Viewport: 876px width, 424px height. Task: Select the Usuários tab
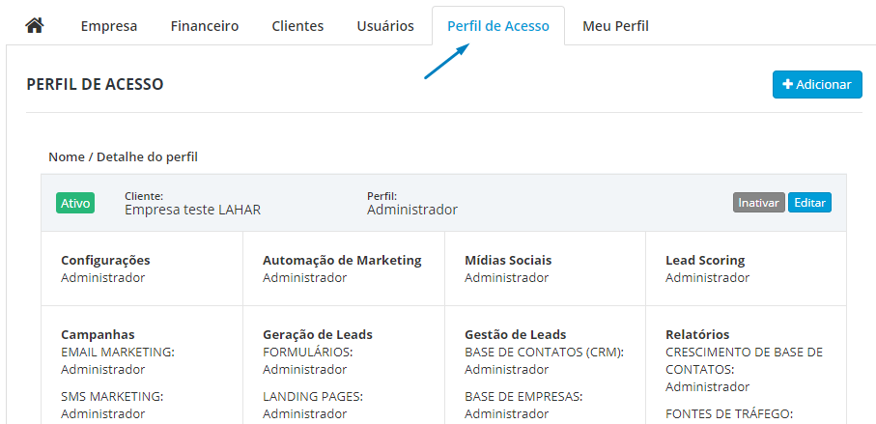tap(385, 26)
